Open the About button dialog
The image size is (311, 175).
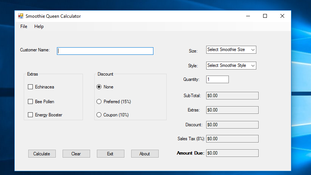tap(145, 154)
